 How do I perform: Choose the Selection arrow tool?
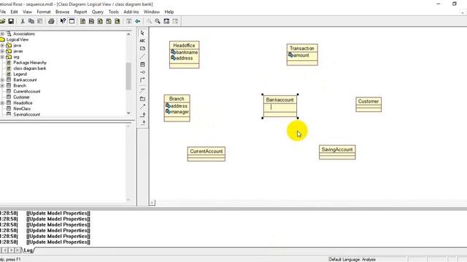point(142,33)
